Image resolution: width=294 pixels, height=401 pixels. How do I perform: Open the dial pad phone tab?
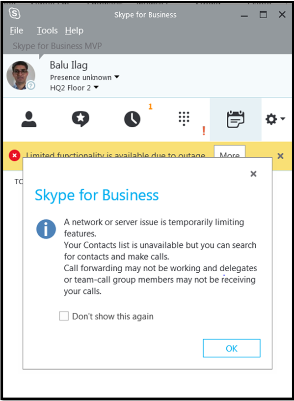click(184, 119)
